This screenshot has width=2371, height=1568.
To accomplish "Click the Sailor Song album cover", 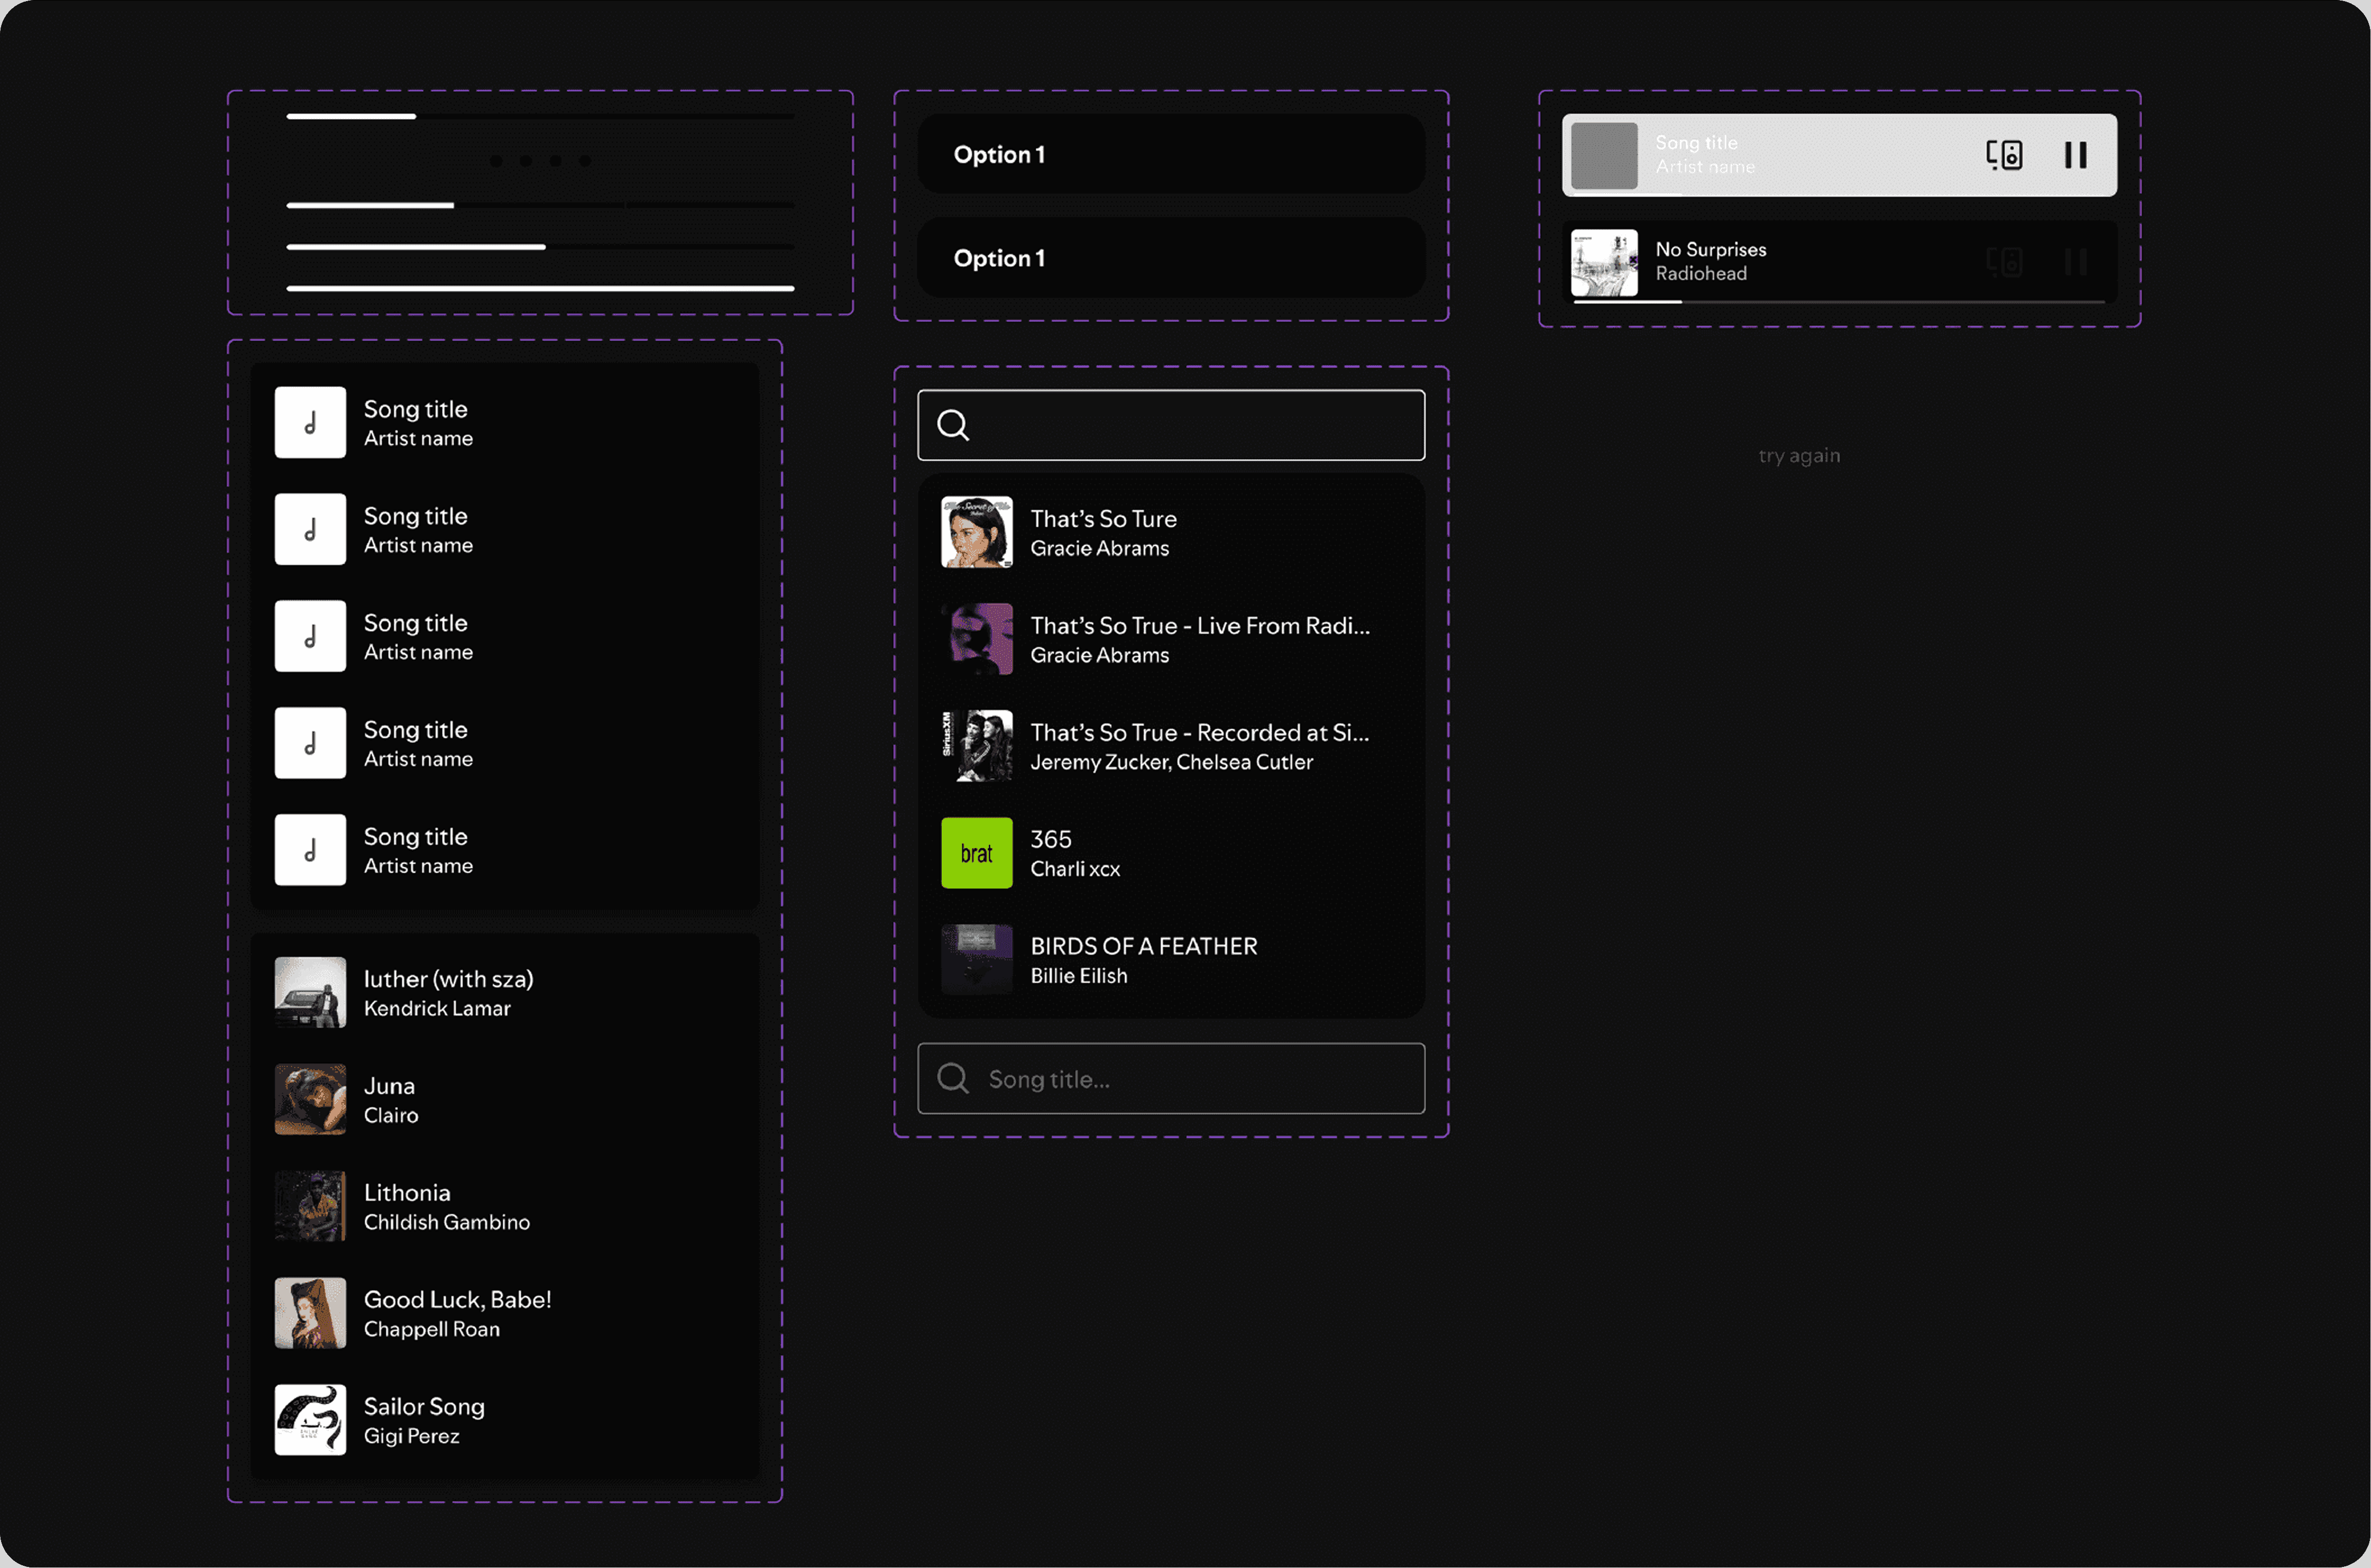I will pyautogui.click(x=310, y=1419).
